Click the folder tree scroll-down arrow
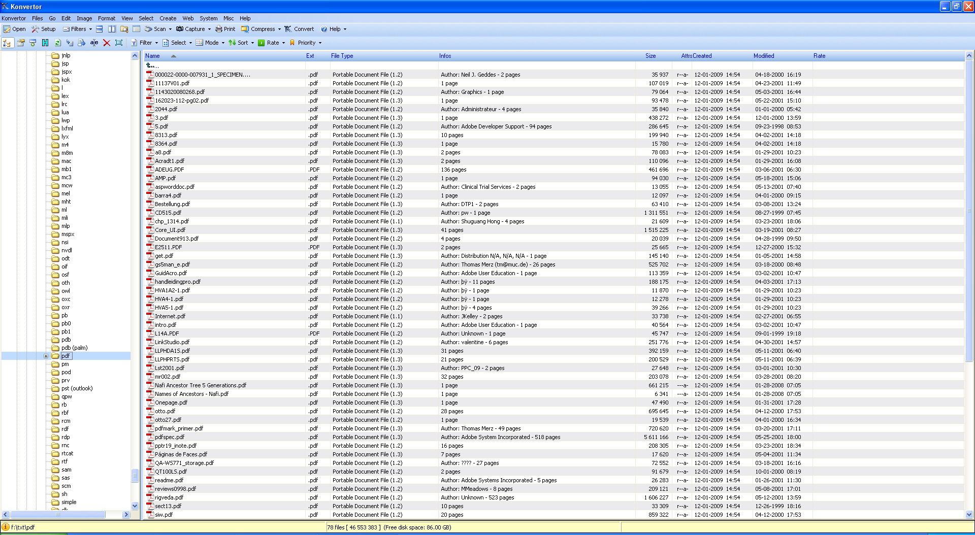This screenshot has height=535, width=975. [x=135, y=506]
